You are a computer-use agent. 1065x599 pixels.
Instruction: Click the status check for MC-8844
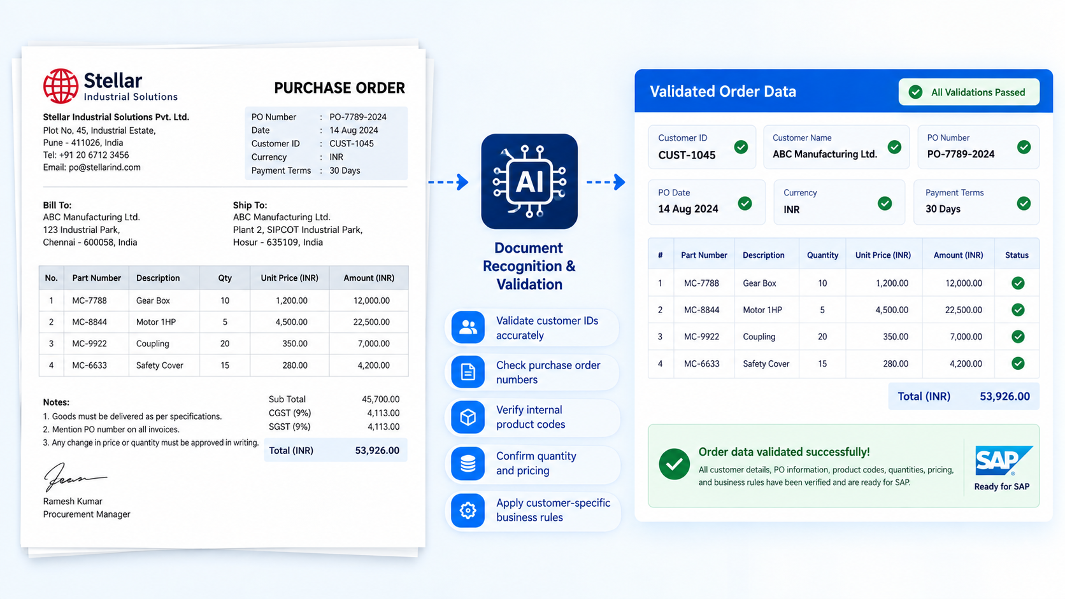[1018, 310]
